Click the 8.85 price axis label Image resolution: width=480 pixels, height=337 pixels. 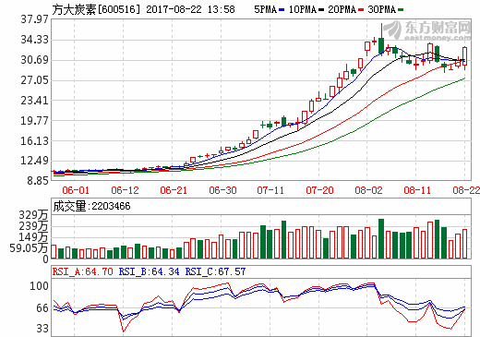38,180
